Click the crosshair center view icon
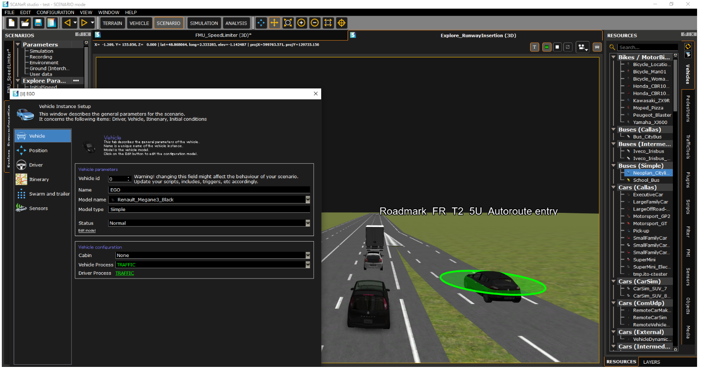This screenshot has width=703, height=371. (x=341, y=23)
